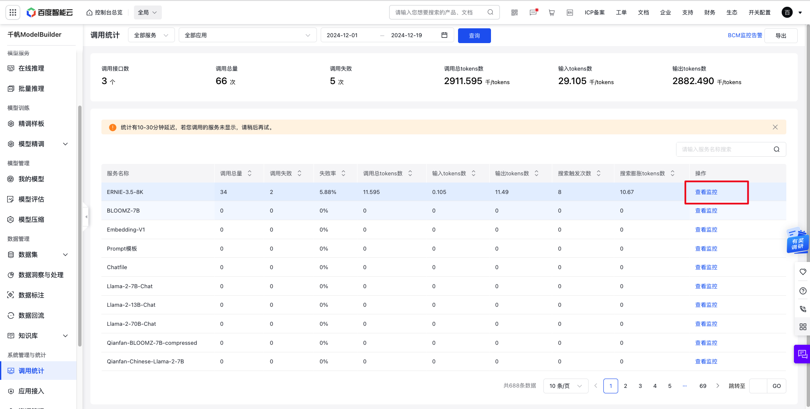Sort by 调用失败 column
The width and height of the screenshot is (810, 409).
[300, 173]
